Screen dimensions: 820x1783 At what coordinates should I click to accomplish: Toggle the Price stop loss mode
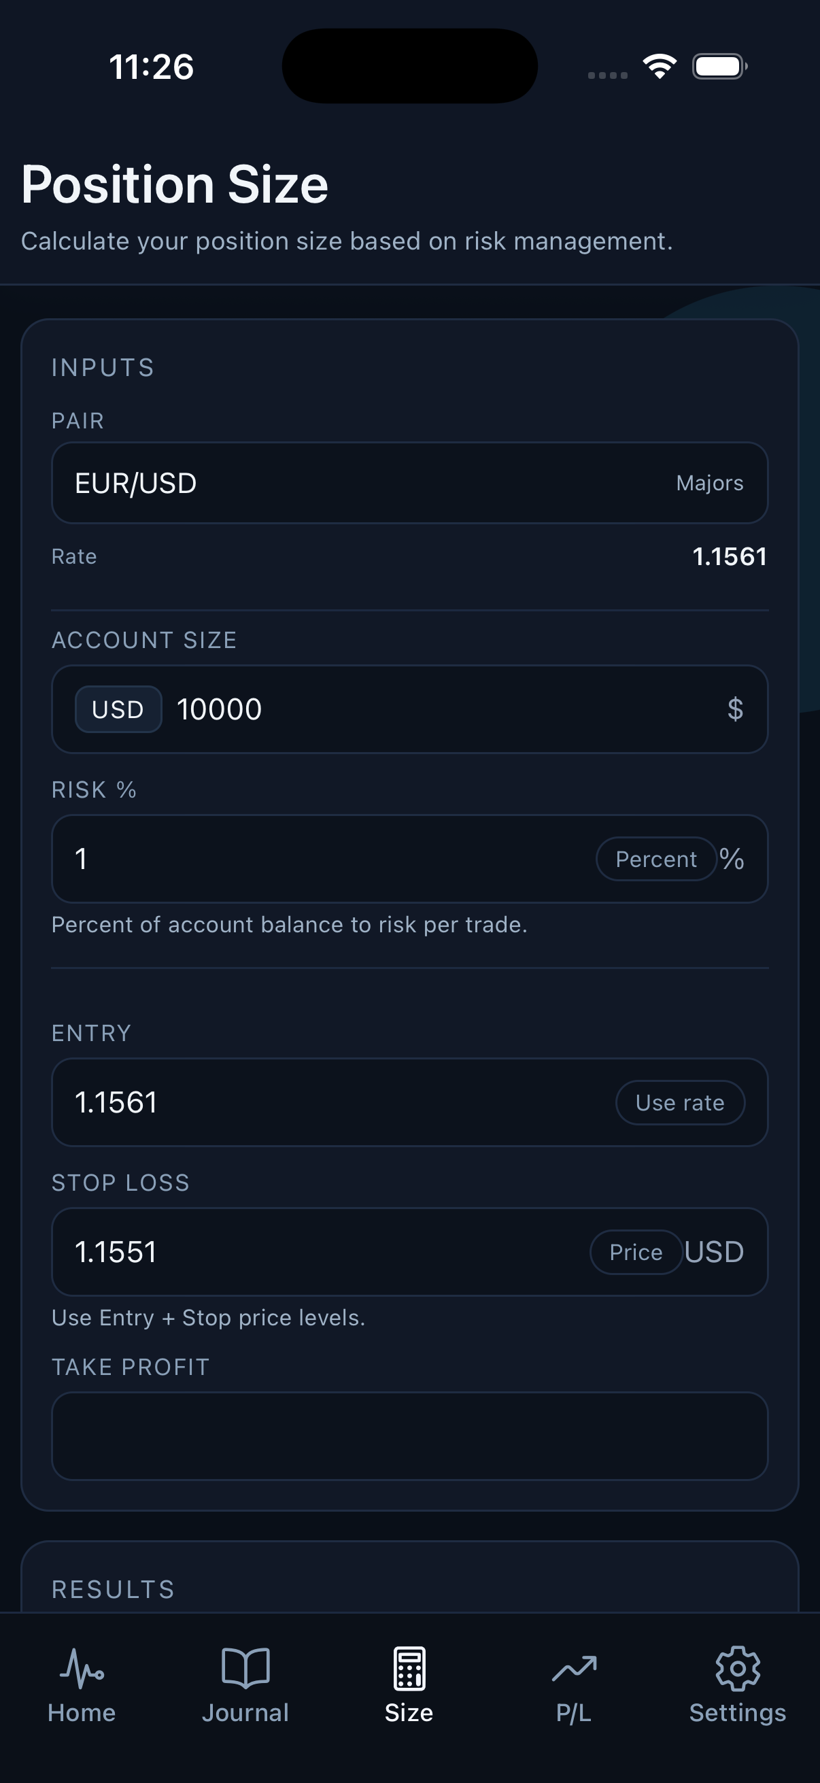tap(636, 1252)
